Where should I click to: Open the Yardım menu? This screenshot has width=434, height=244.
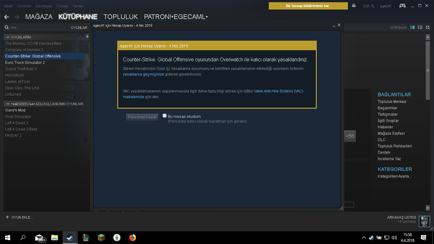(x=78, y=6)
